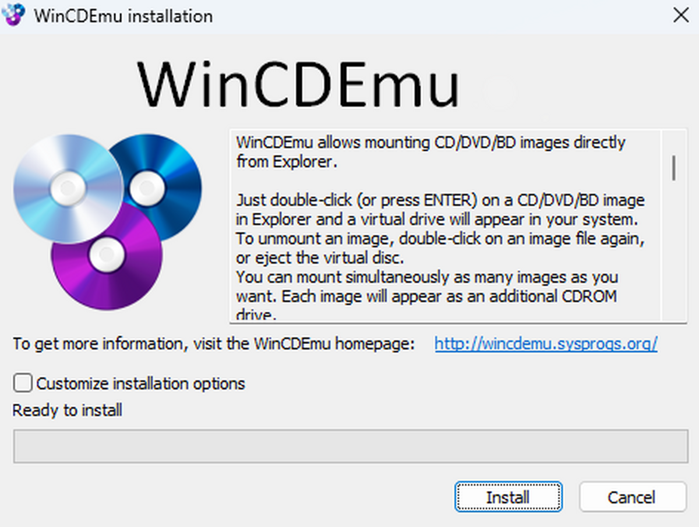Enable the Customize installation options checkbox
This screenshot has height=527, width=699.
click(x=23, y=384)
